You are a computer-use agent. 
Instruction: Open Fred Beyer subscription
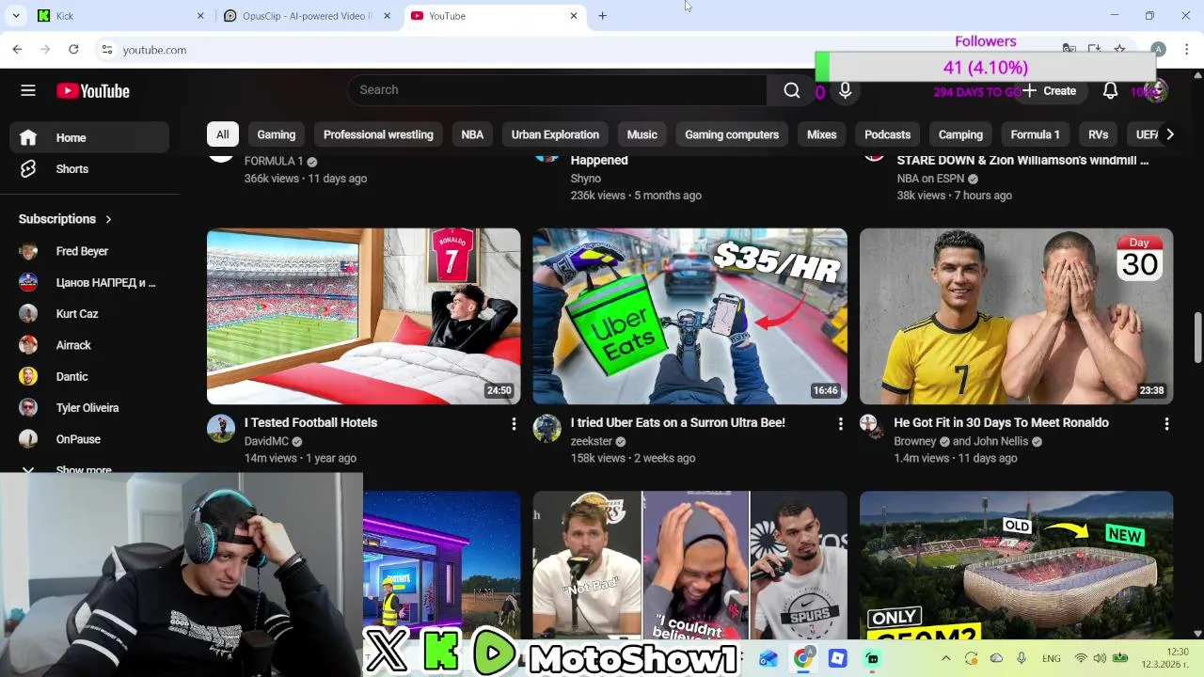tap(89, 251)
